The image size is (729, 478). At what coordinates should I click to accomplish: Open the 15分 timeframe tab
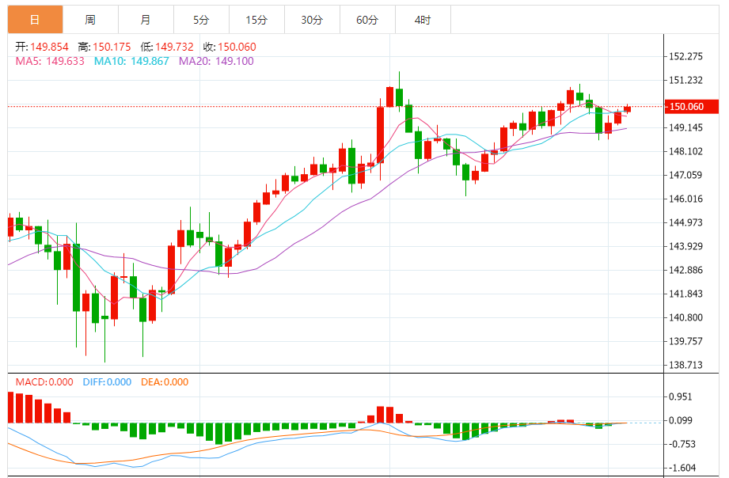(256, 20)
